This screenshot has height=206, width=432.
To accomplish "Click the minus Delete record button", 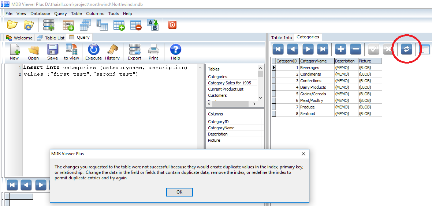I will pyautogui.click(x=355, y=49).
